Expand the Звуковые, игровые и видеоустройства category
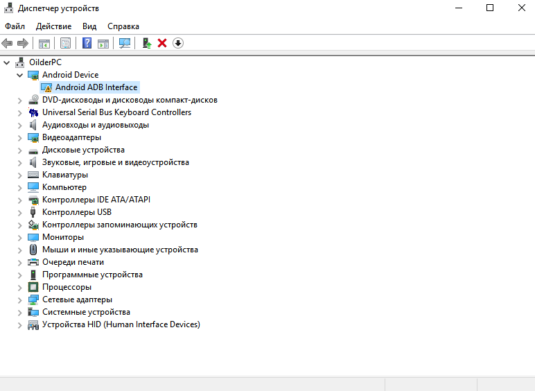Viewport: 535px width, 391px height. (20, 163)
